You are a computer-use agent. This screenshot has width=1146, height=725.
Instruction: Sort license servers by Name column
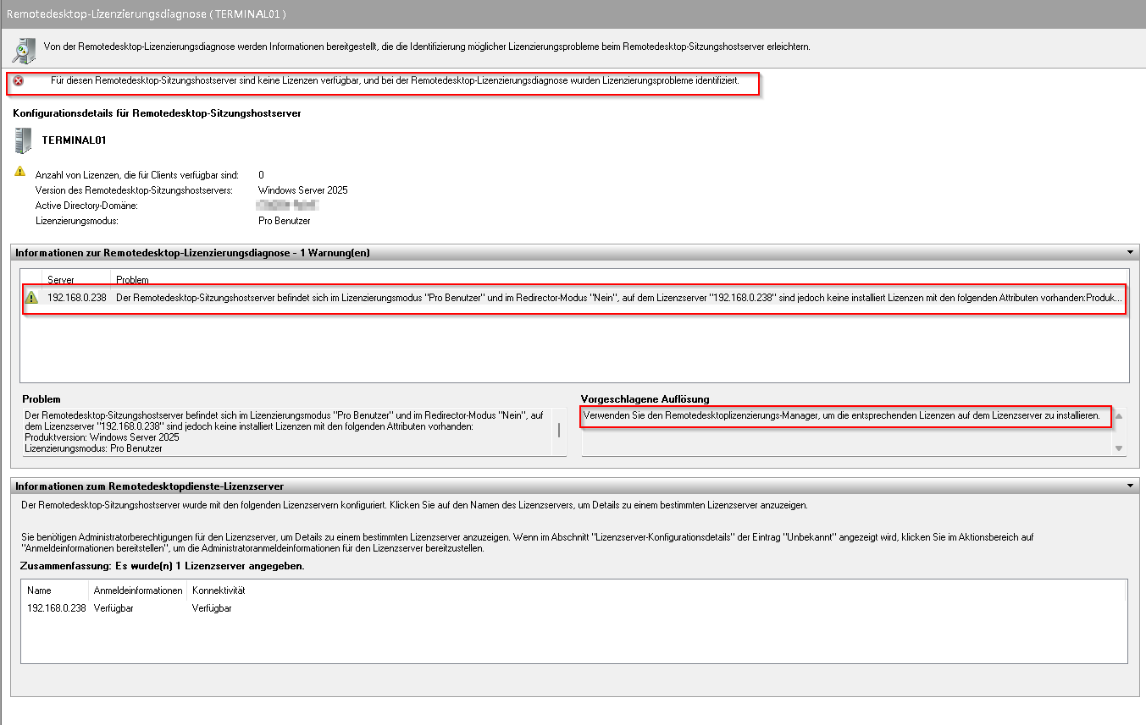[39, 590]
